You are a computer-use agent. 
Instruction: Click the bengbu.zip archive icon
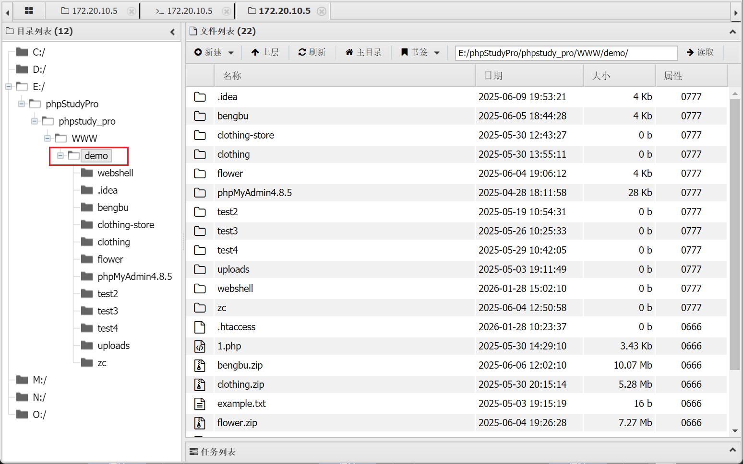(200, 365)
